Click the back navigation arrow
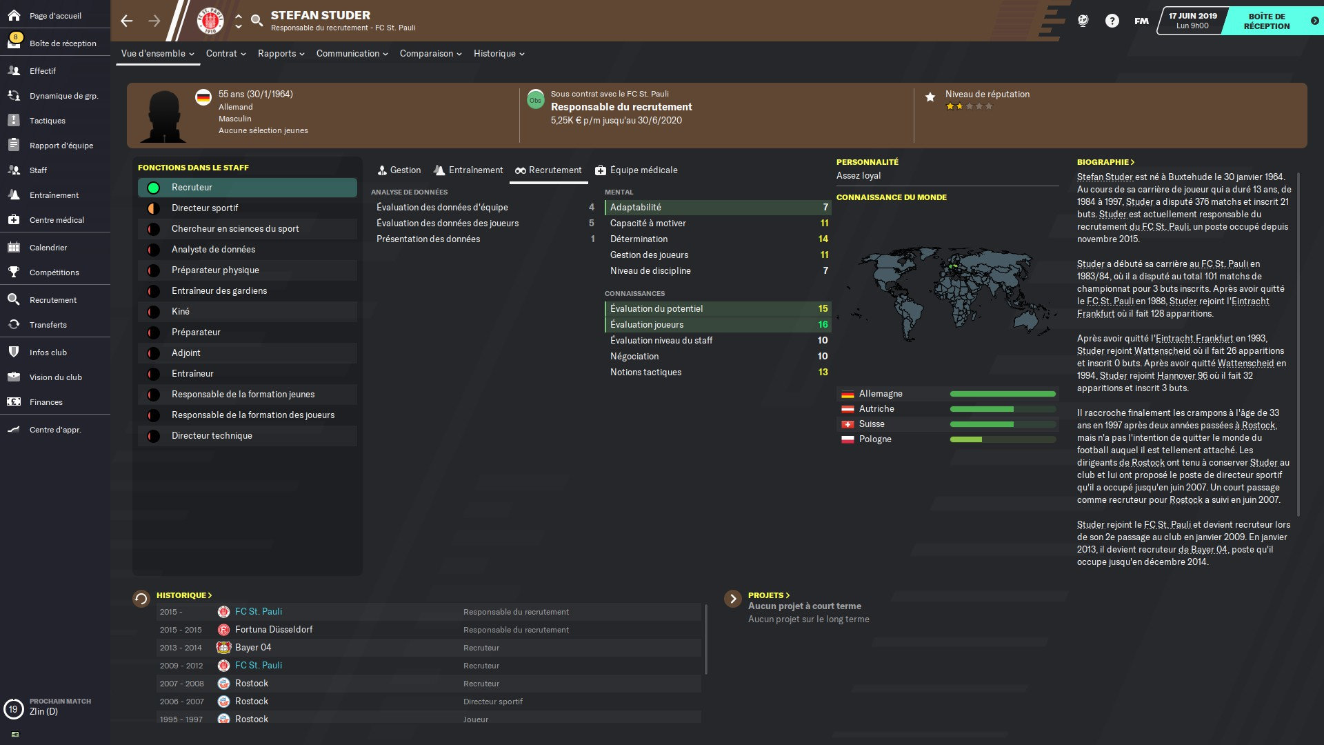Image resolution: width=1324 pixels, height=745 pixels. pos(127,21)
